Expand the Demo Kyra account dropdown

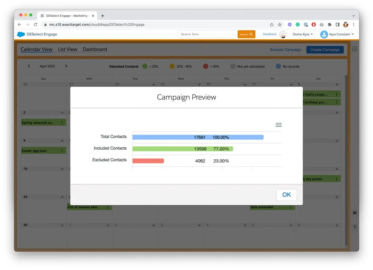[303, 34]
